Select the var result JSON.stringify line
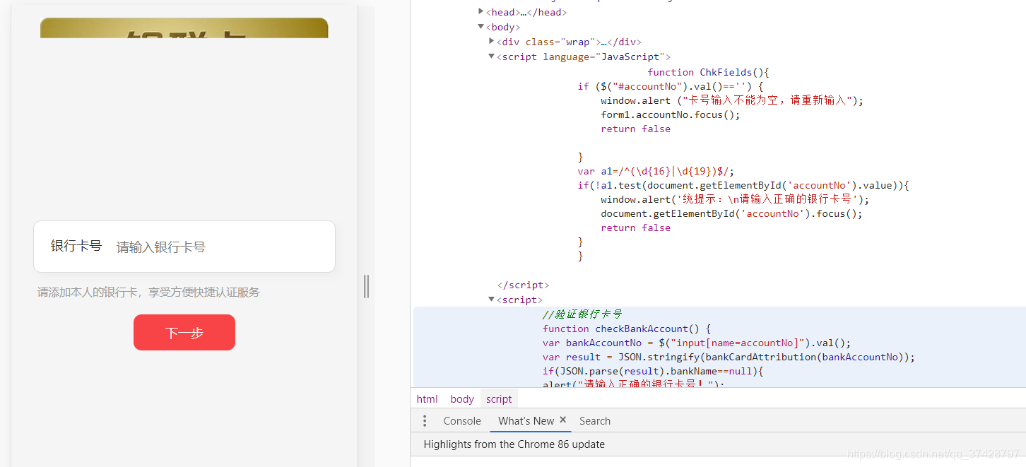The height and width of the screenshot is (467, 1026). pos(729,357)
